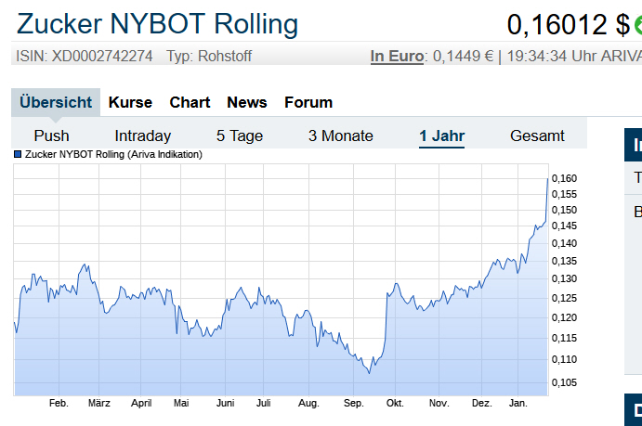The image size is (642, 426).
Task: Select the Push chart mode
Action: click(x=51, y=136)
